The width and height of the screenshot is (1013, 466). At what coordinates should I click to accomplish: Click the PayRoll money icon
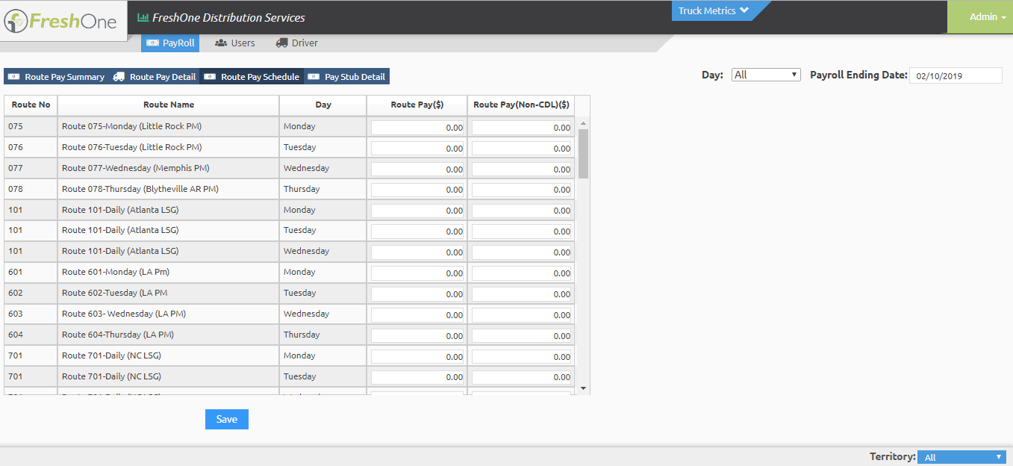pos(153,43)
